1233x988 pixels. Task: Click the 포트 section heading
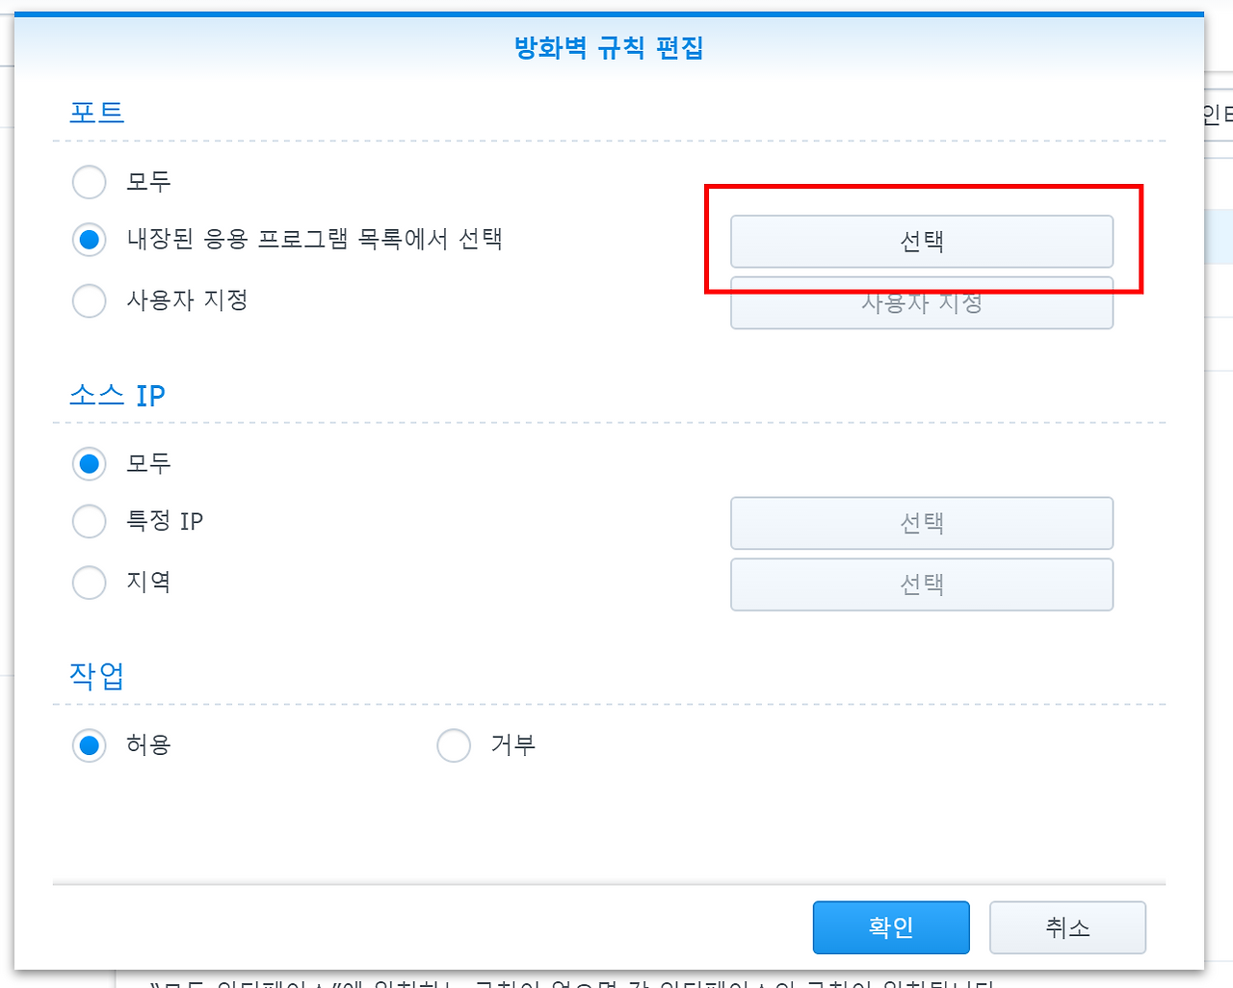95,112
